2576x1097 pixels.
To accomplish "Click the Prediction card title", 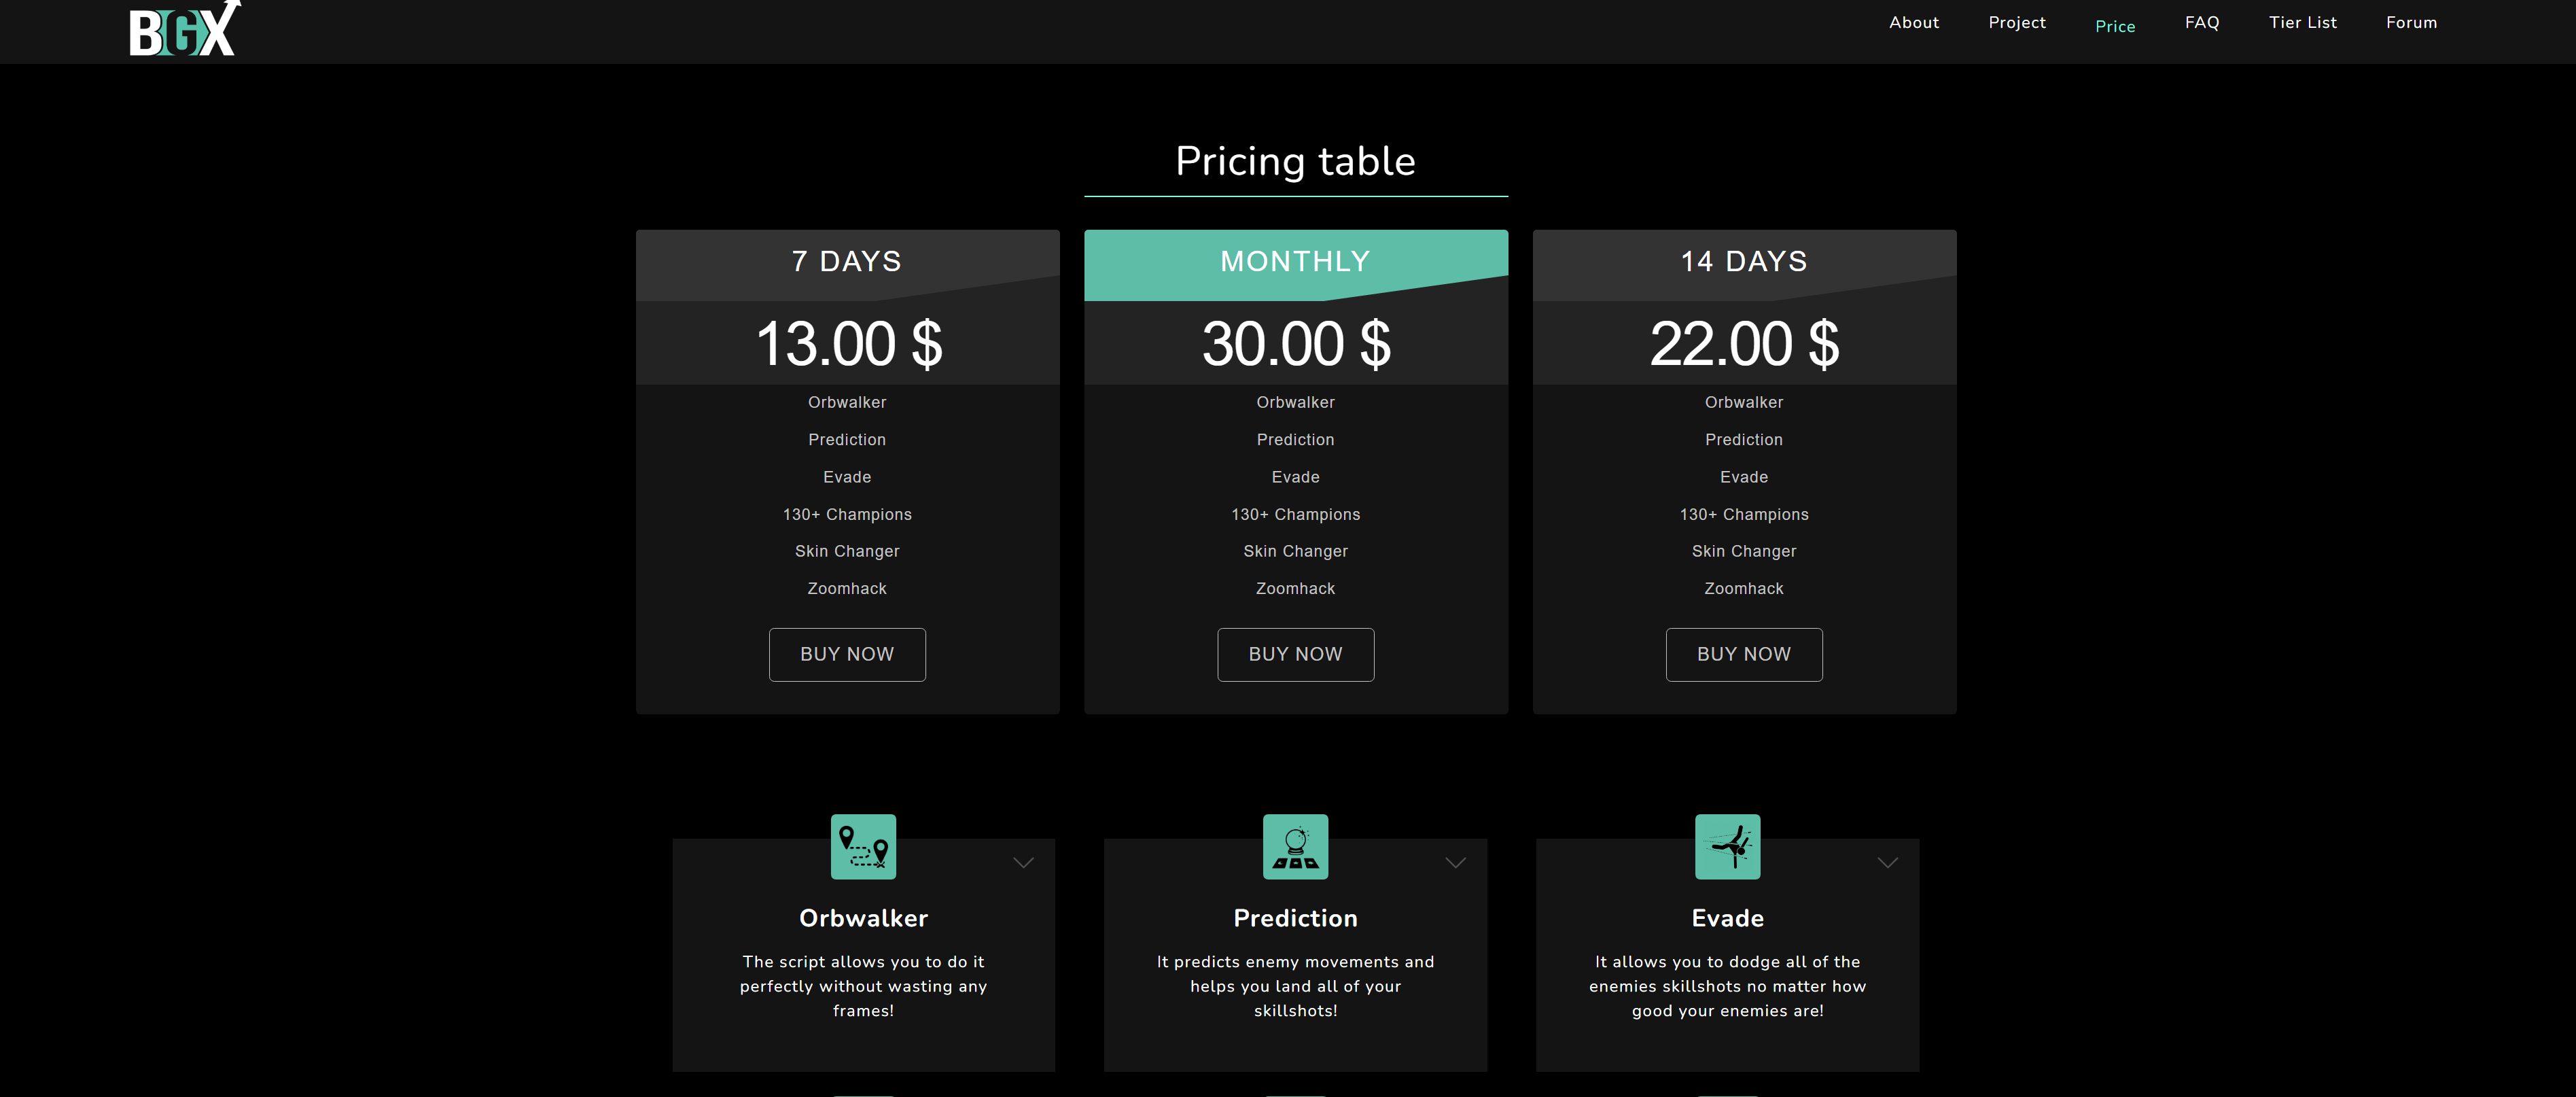I will (x=1295, y=918).
